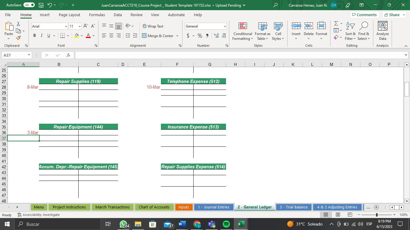Switch to the Formulas ribbon tab
This screenshot has width=410, height=230.
[x=97, y=15]
